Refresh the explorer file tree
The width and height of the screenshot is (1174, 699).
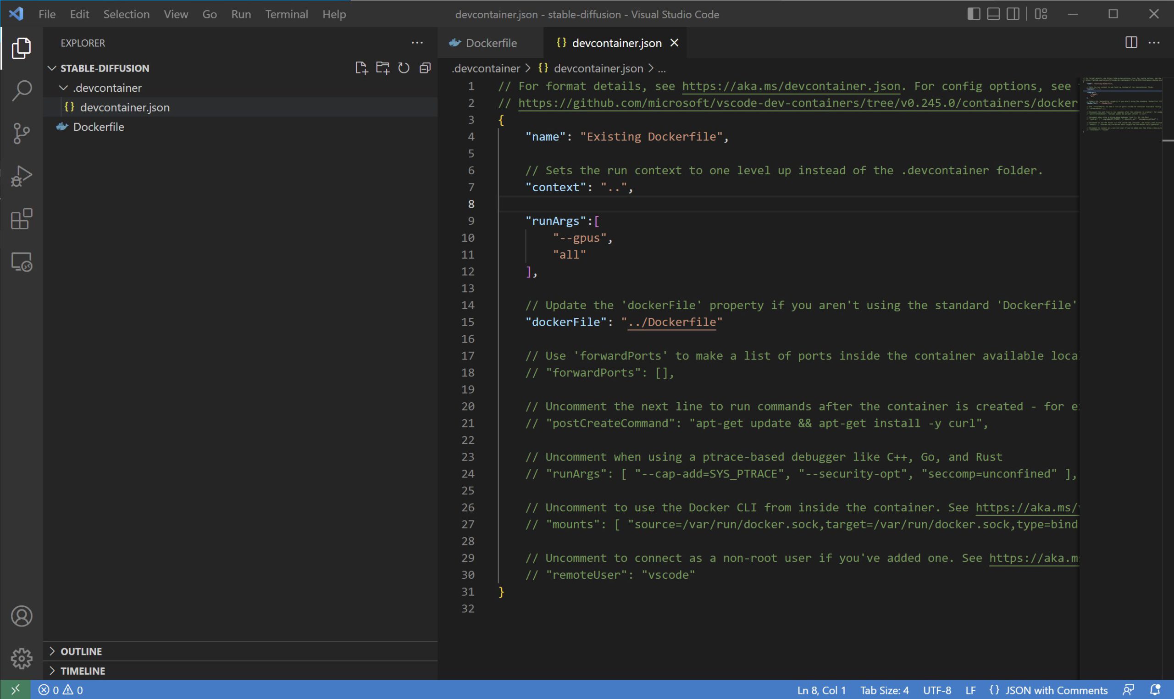(404, 68)
